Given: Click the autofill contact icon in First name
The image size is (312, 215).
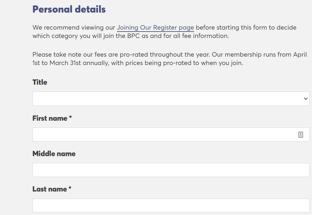Looking at the screenshot, I should 300,135.
